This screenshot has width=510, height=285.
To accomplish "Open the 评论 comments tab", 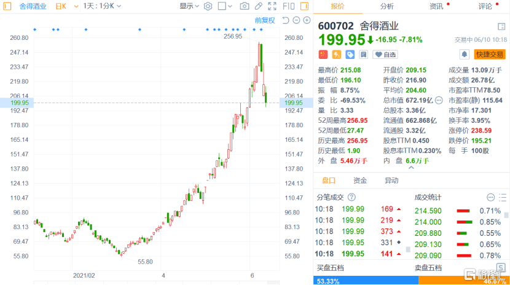I will [485, 6].
